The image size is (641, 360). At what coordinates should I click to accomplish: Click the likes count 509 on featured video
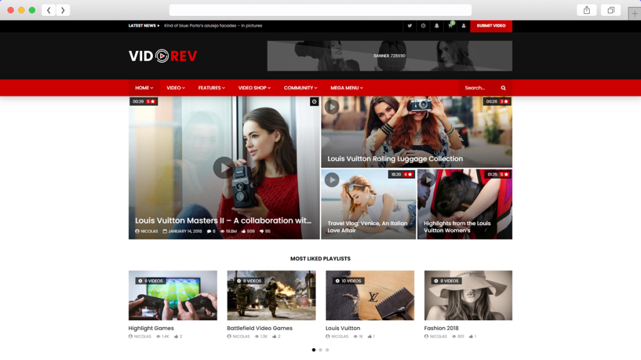click(248, 231)
